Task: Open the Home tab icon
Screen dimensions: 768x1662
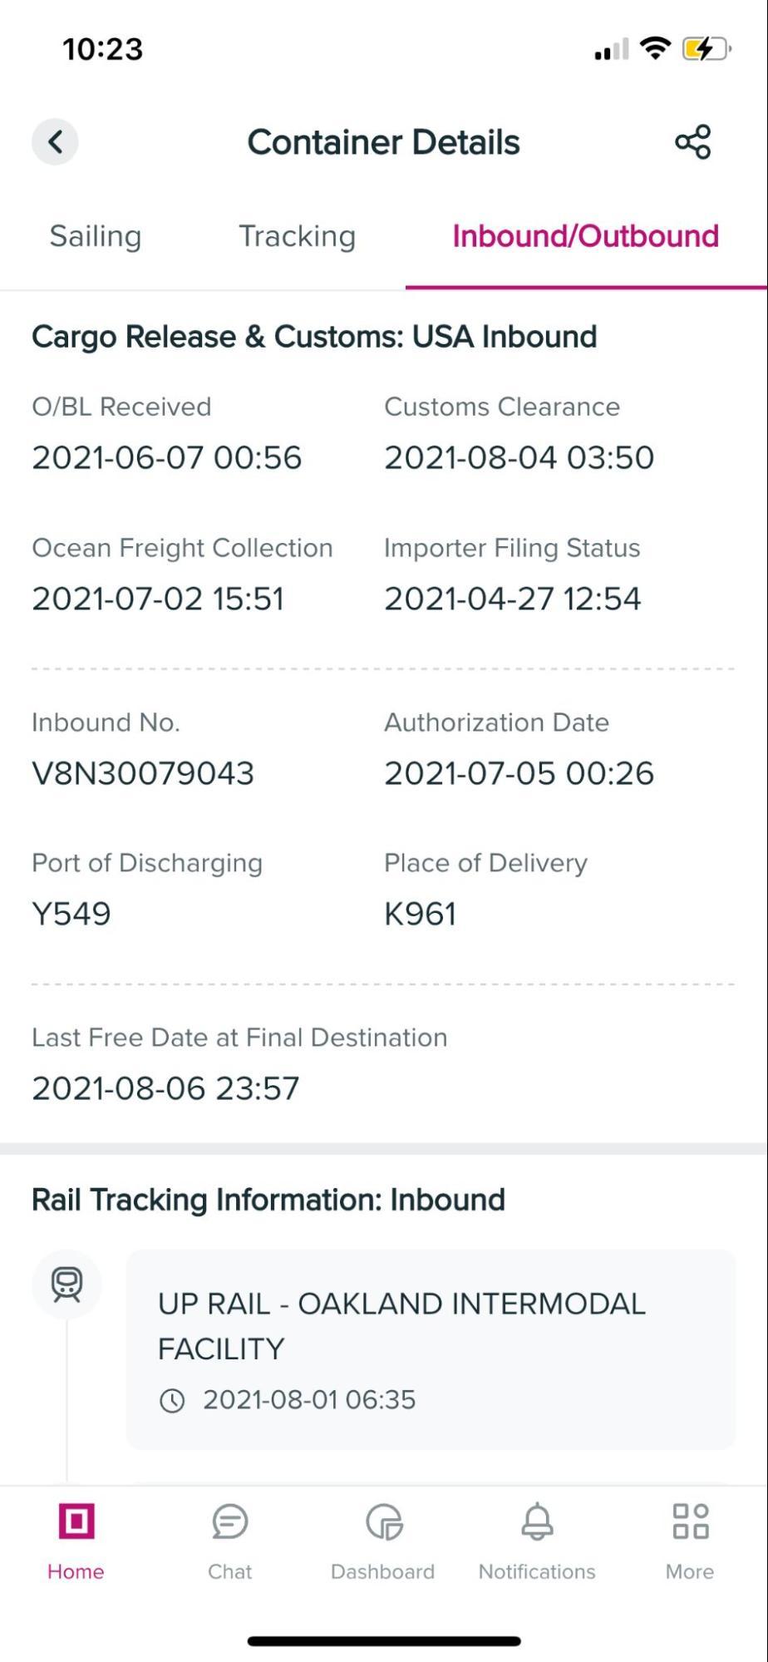Action: (x=76, y=1521)
